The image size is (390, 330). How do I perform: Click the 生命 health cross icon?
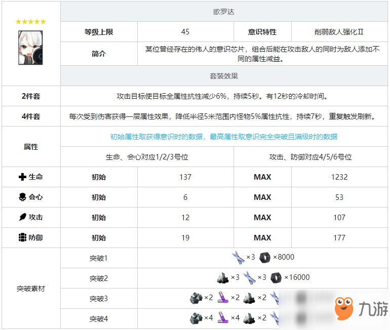22,177
